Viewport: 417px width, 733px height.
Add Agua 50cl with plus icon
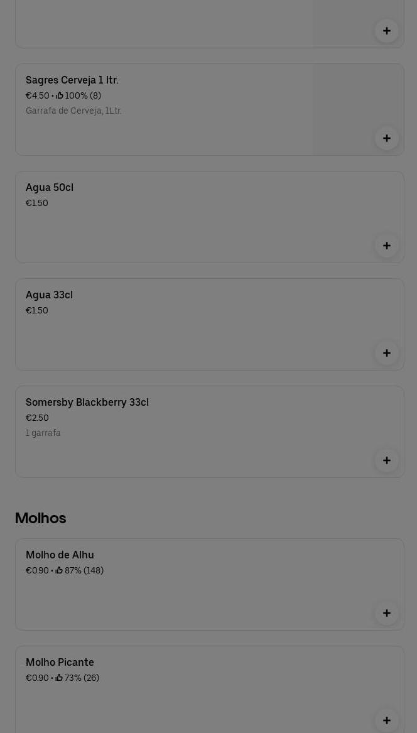pos(386,246)
